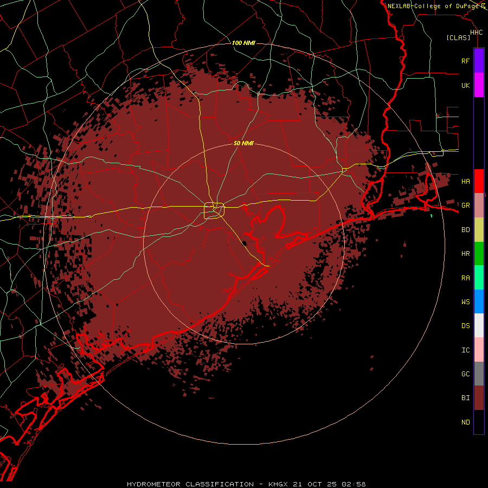The width and height of the screenshot is (488, 488).
Task: Click the light green RA legend swatch
Action: 479,278
